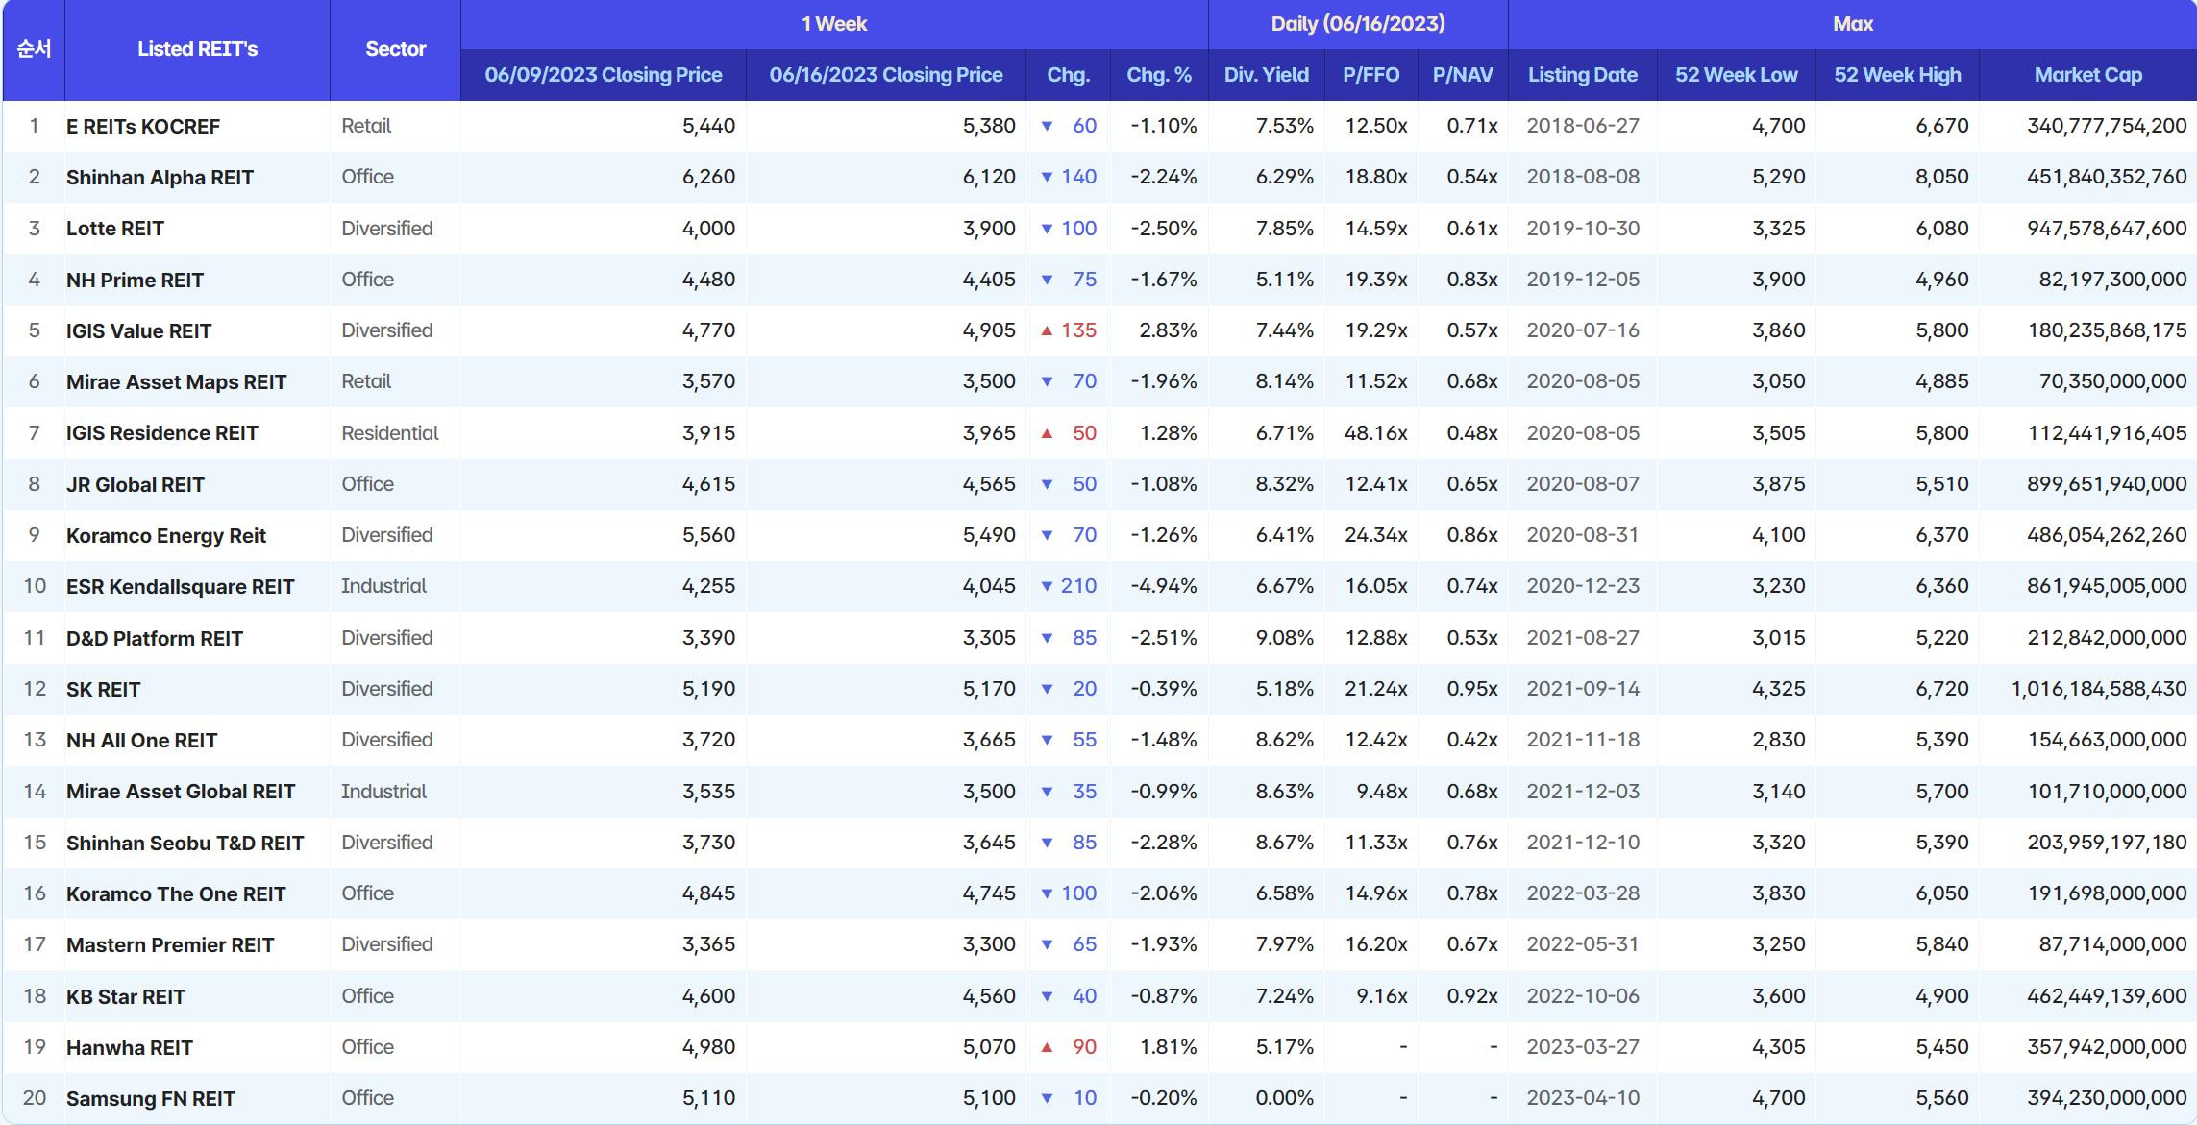Select the NH All One REIT name

coord(141,741)
